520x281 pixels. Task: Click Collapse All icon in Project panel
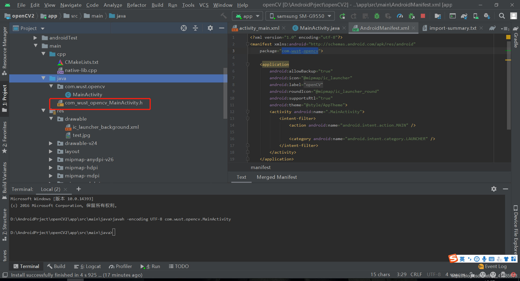tap(195, 28)
